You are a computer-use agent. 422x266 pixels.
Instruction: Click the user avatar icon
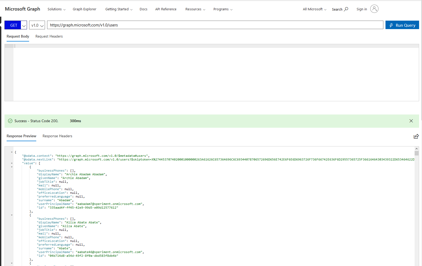point(374,9)
